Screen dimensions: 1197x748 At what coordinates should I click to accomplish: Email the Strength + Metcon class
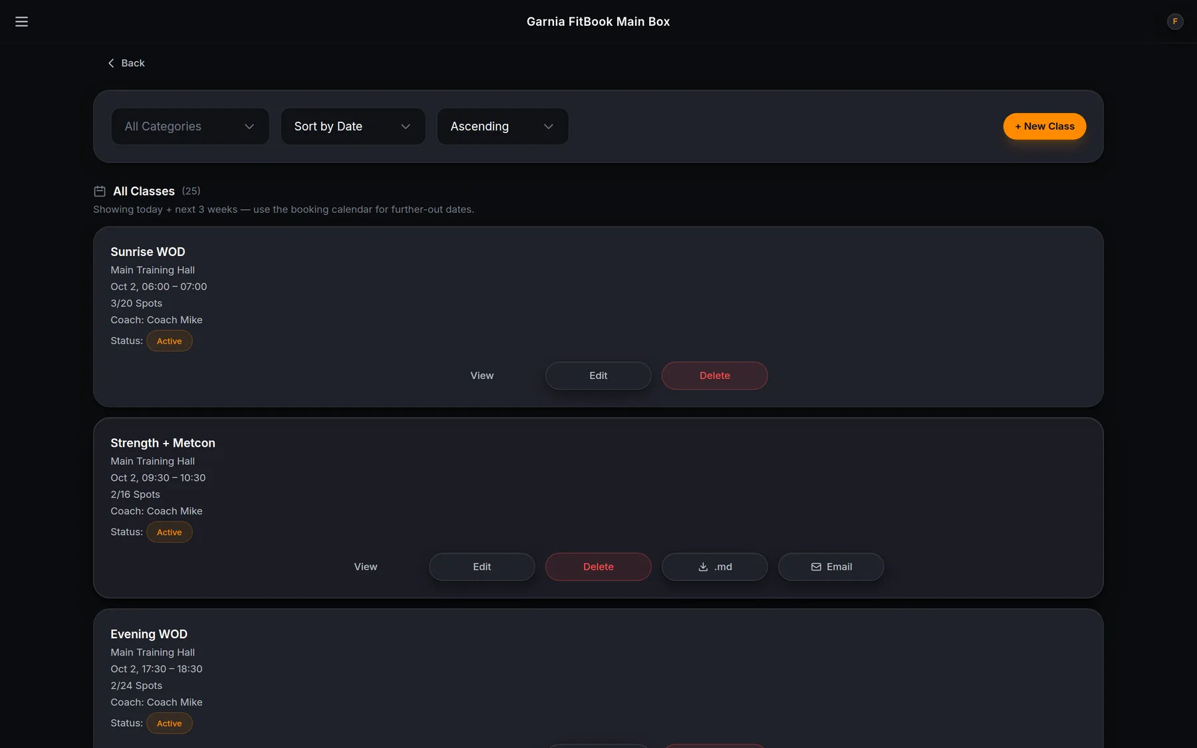point(831,567)
